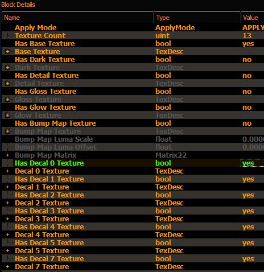264x272 pixels.
Task: Expand the Dark Texture node
Action: 7,68
